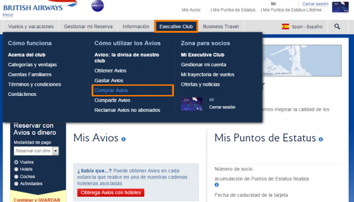Click Compartir Avios
Image resolution: width=354 pixels, height=202 pixels.
[112, 100]
